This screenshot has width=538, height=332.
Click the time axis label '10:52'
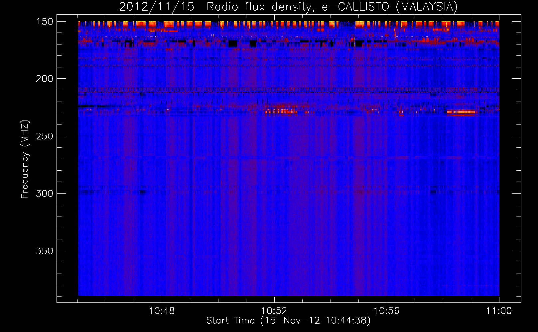click(x=274, y=311)
